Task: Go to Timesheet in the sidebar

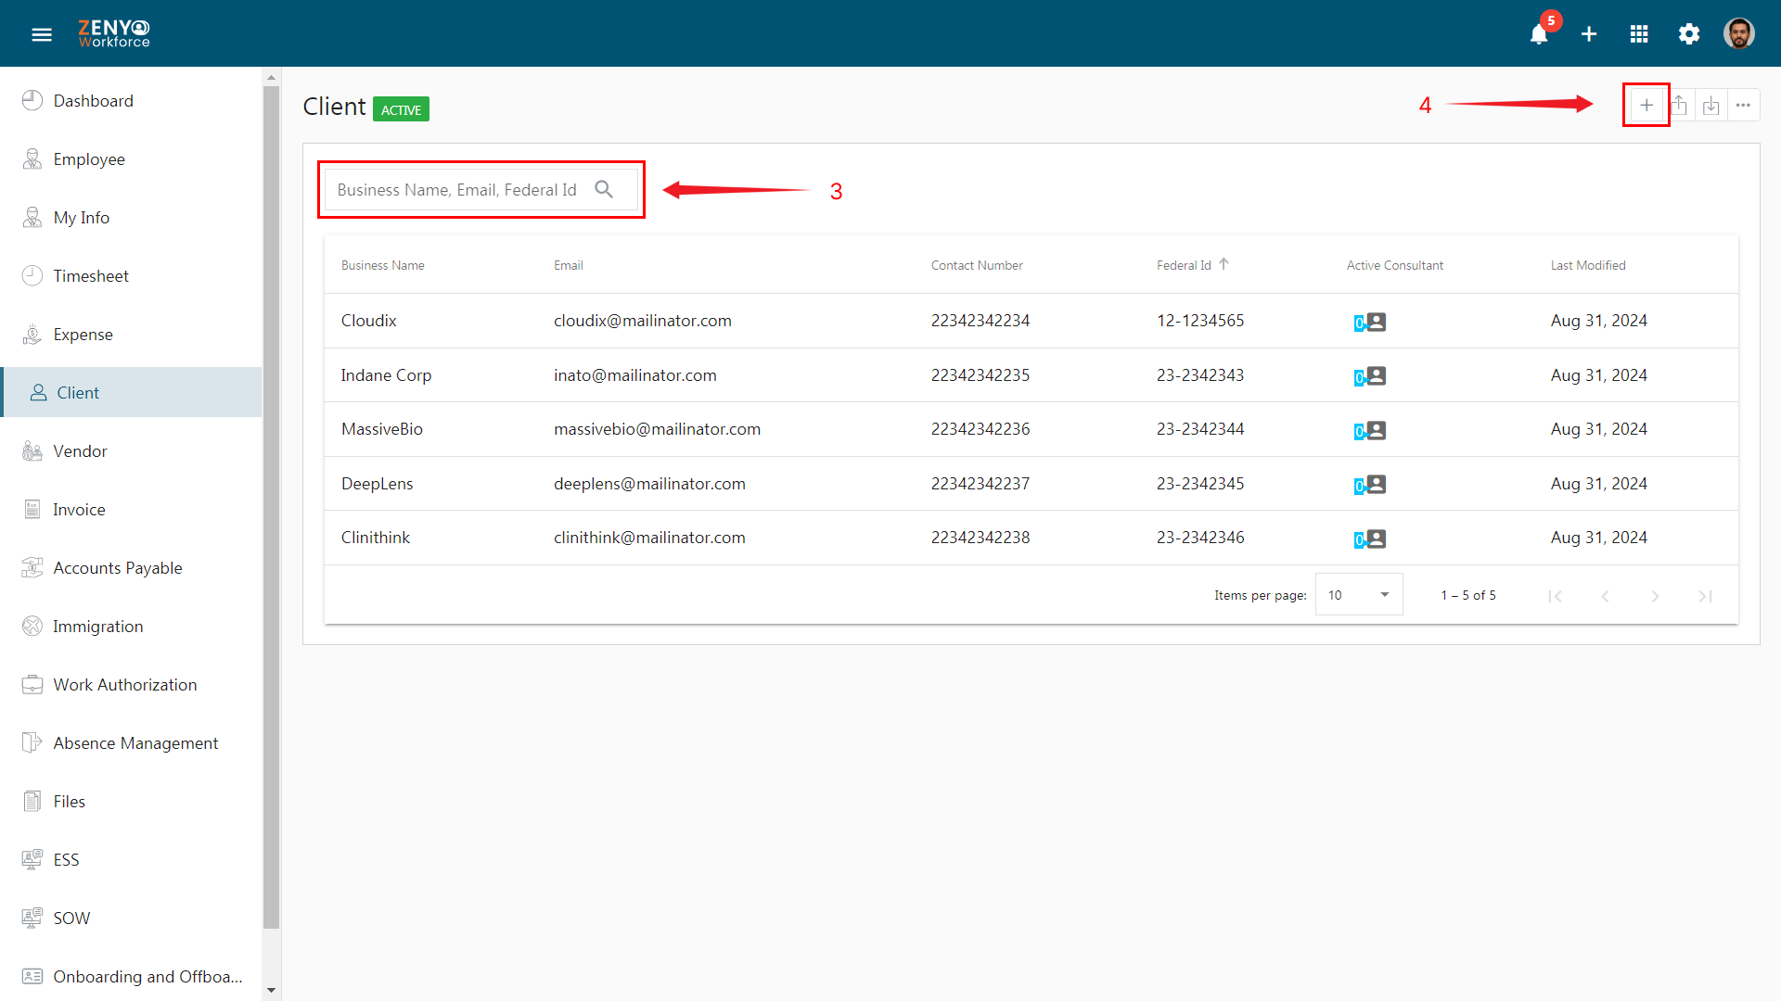Action: (132, 276)
